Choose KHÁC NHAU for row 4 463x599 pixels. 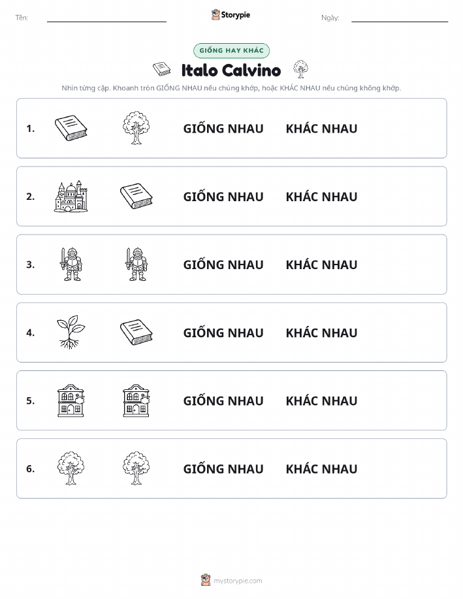point(321,332)
